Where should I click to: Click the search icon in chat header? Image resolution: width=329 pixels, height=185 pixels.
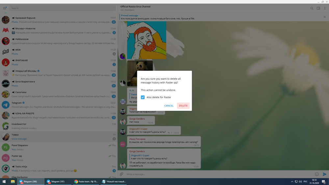click(312, 8)
